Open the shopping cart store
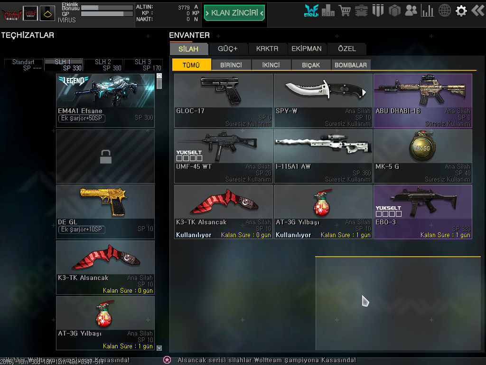486x365 pixels. [x=345, y=10]
